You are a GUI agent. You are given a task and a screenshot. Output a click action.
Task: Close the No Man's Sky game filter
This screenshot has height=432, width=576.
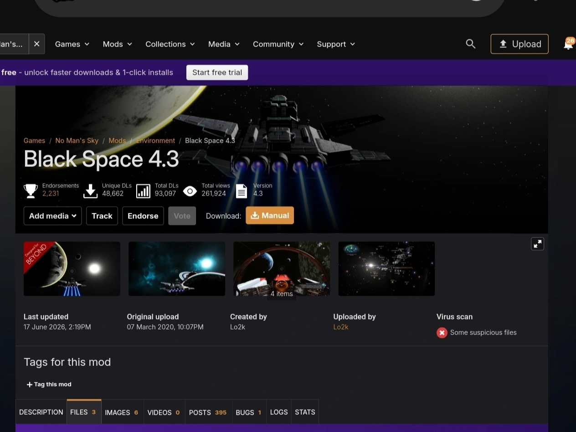point(37,44)
